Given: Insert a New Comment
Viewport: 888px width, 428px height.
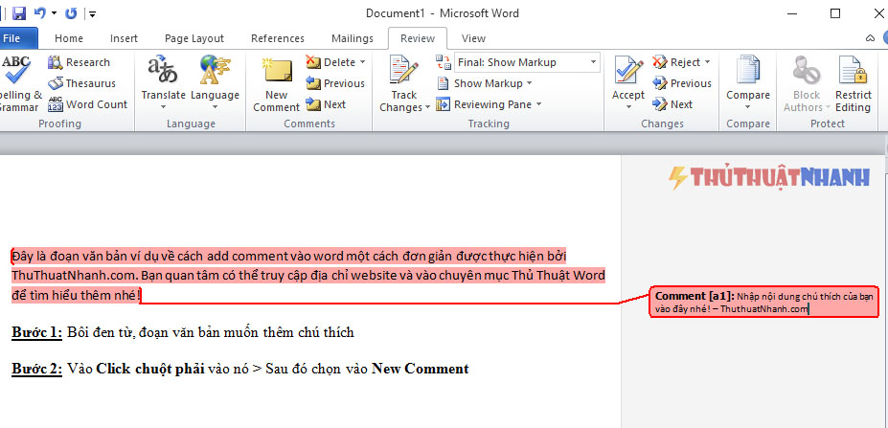Looking at the screenshot, I should (x=277, y=84).
